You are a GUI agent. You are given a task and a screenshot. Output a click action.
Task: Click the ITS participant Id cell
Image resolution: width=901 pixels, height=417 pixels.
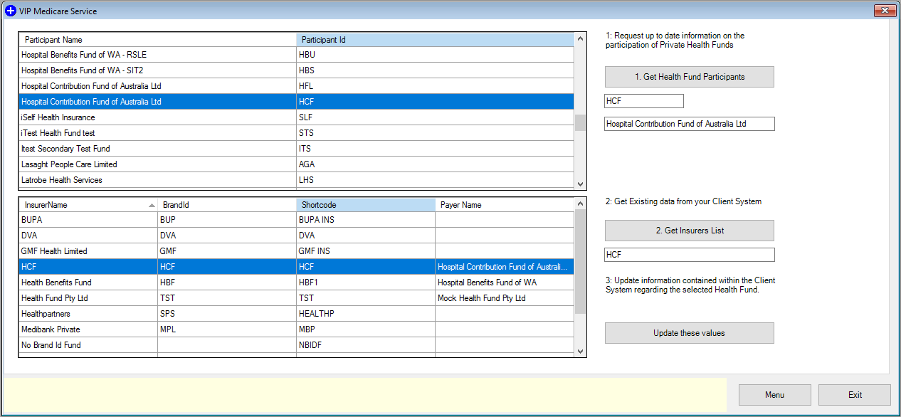435,149
